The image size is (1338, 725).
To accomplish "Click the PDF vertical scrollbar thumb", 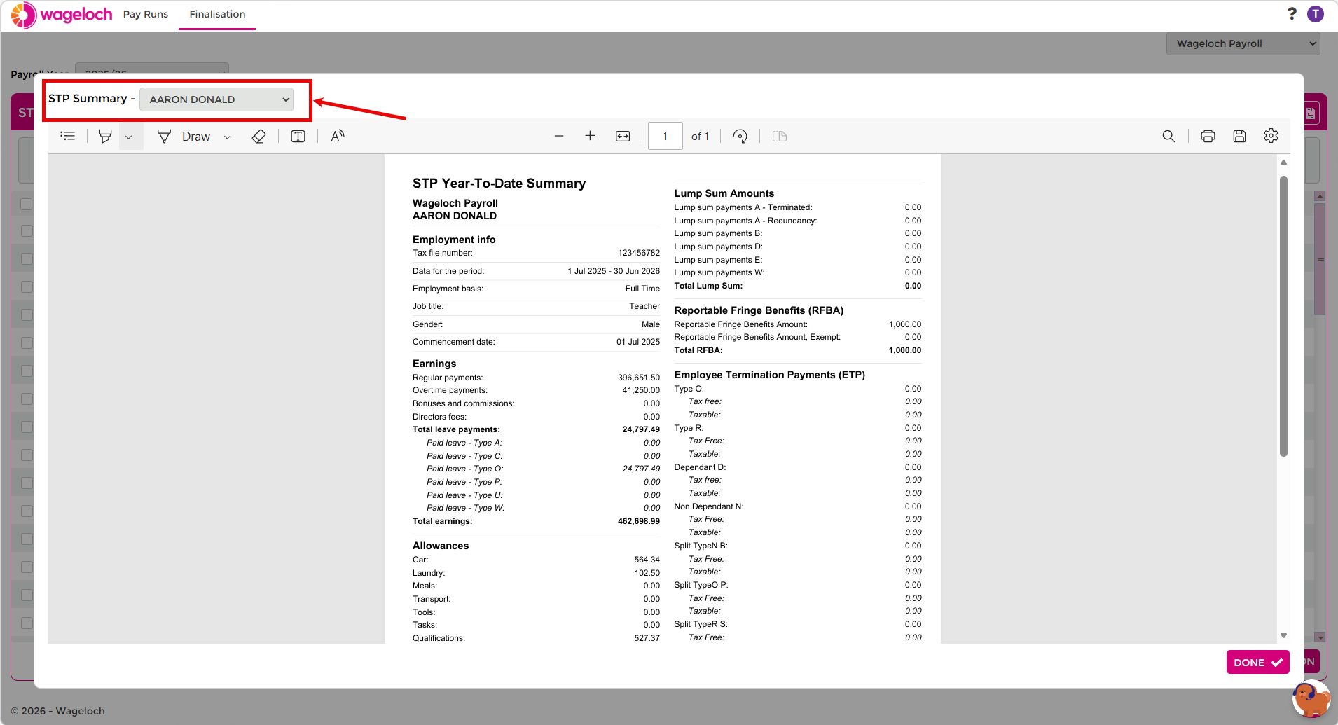I will (1283, 316).
